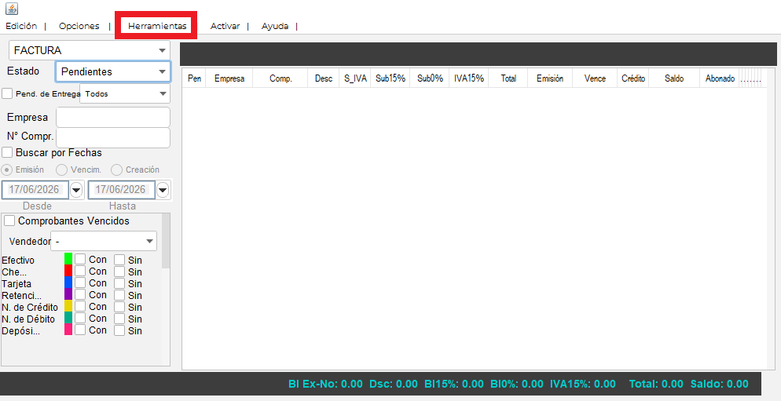Viewport: 781px width, 401px height.
Task: Open the Edición menu
Action: [x=21, y=26]
